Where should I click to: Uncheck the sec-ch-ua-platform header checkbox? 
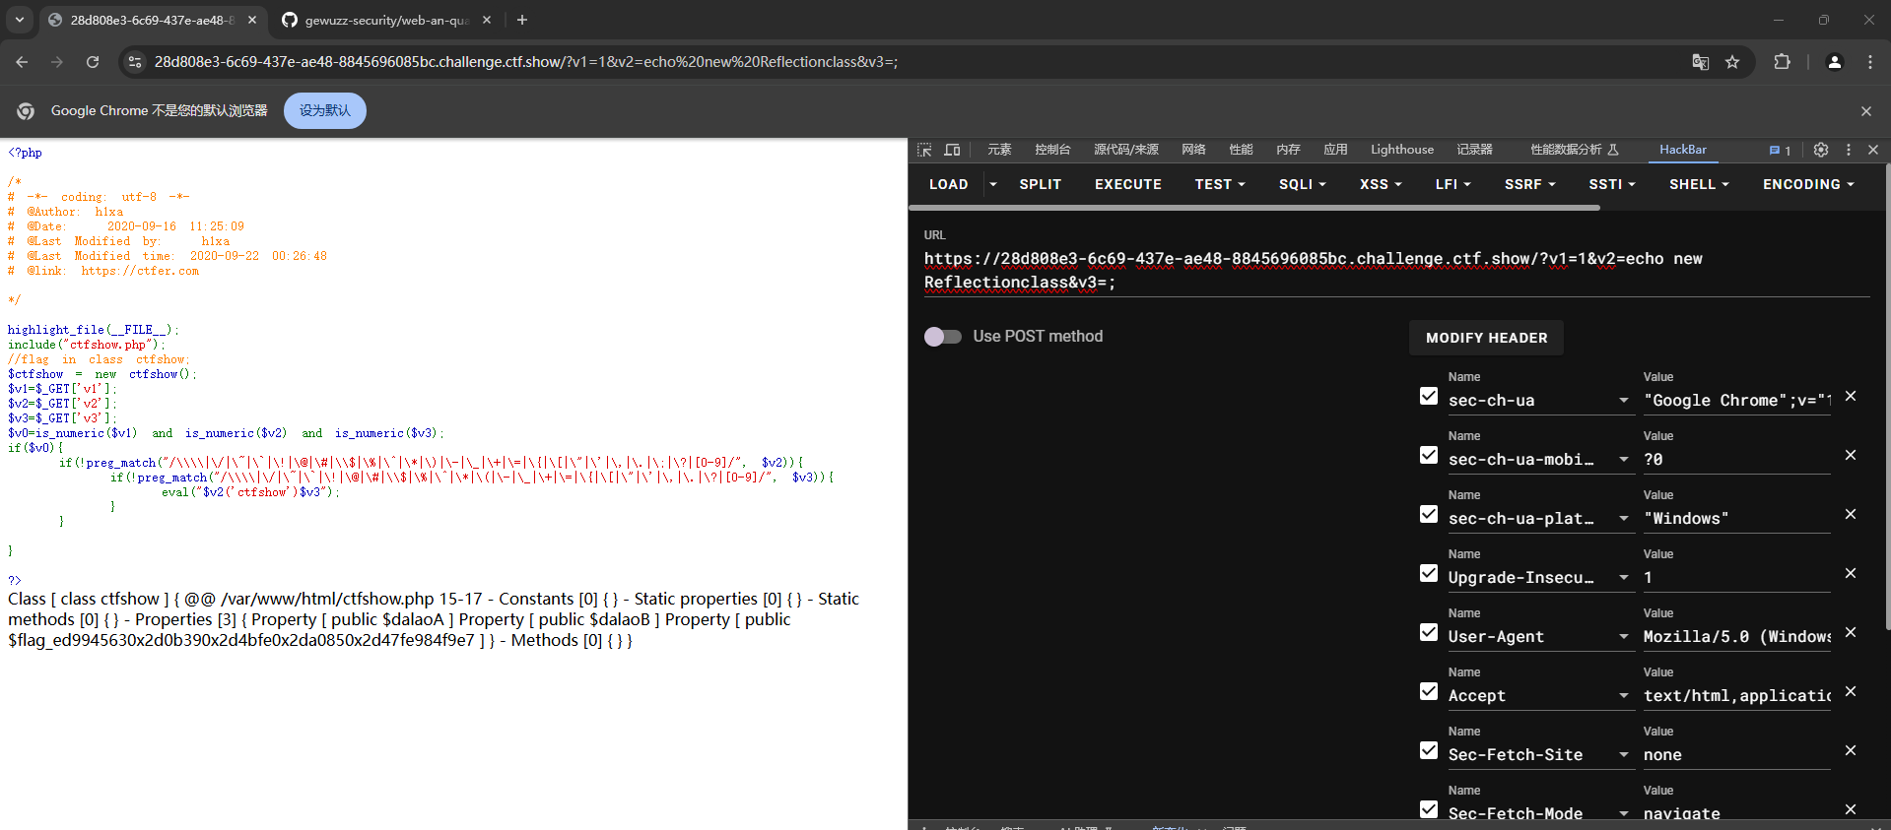pyautogui.click(x=1429, y=514)
